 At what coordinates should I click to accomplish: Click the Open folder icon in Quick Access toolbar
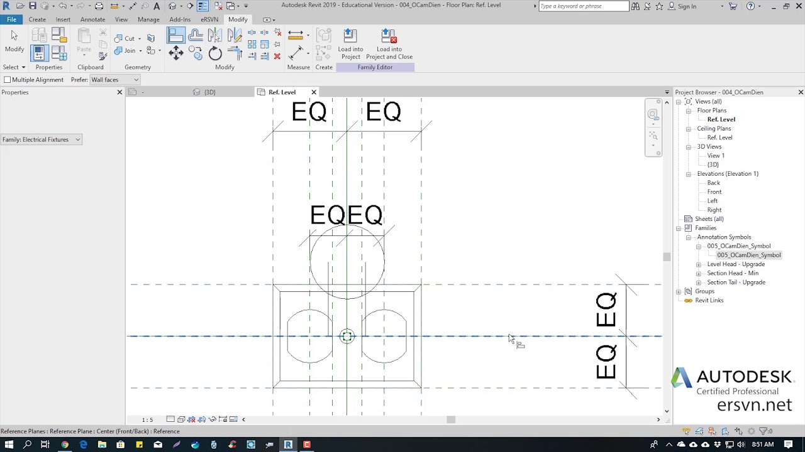[20, 6]
